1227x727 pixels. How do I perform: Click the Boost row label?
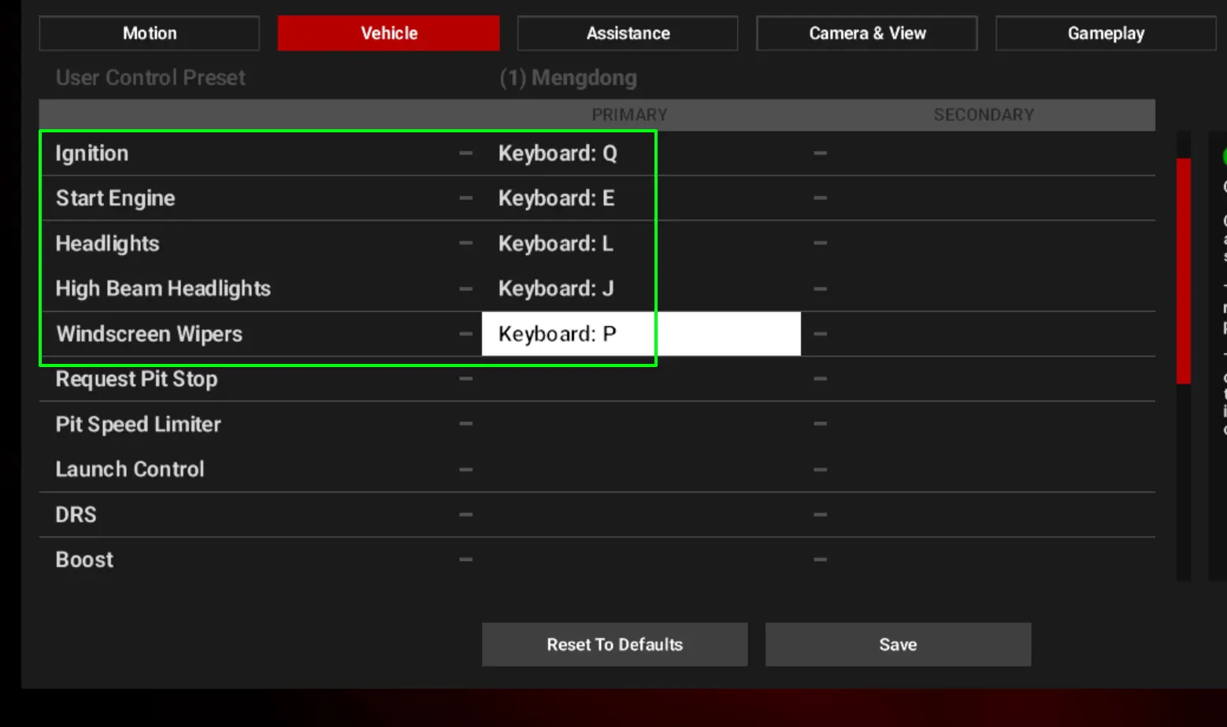(84, 559)
